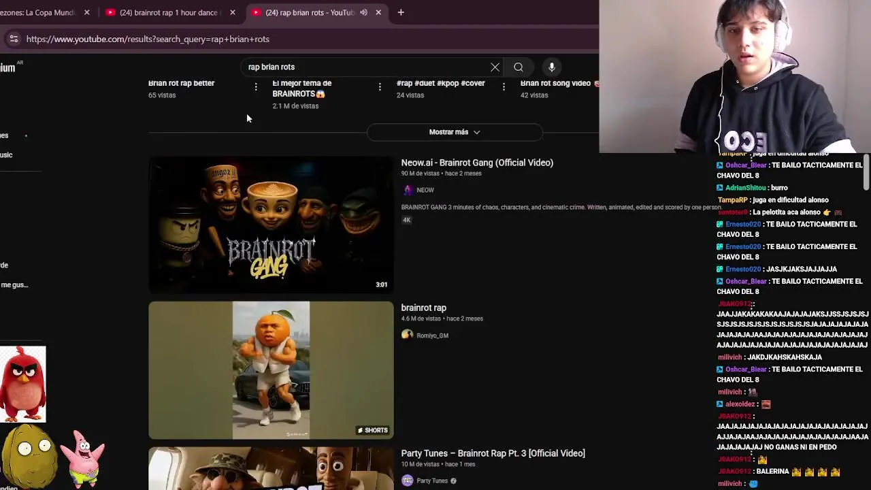871x490 pixels.
Task: Click the 4K badge under Brainrot Gang
Action: click(407, 220)
